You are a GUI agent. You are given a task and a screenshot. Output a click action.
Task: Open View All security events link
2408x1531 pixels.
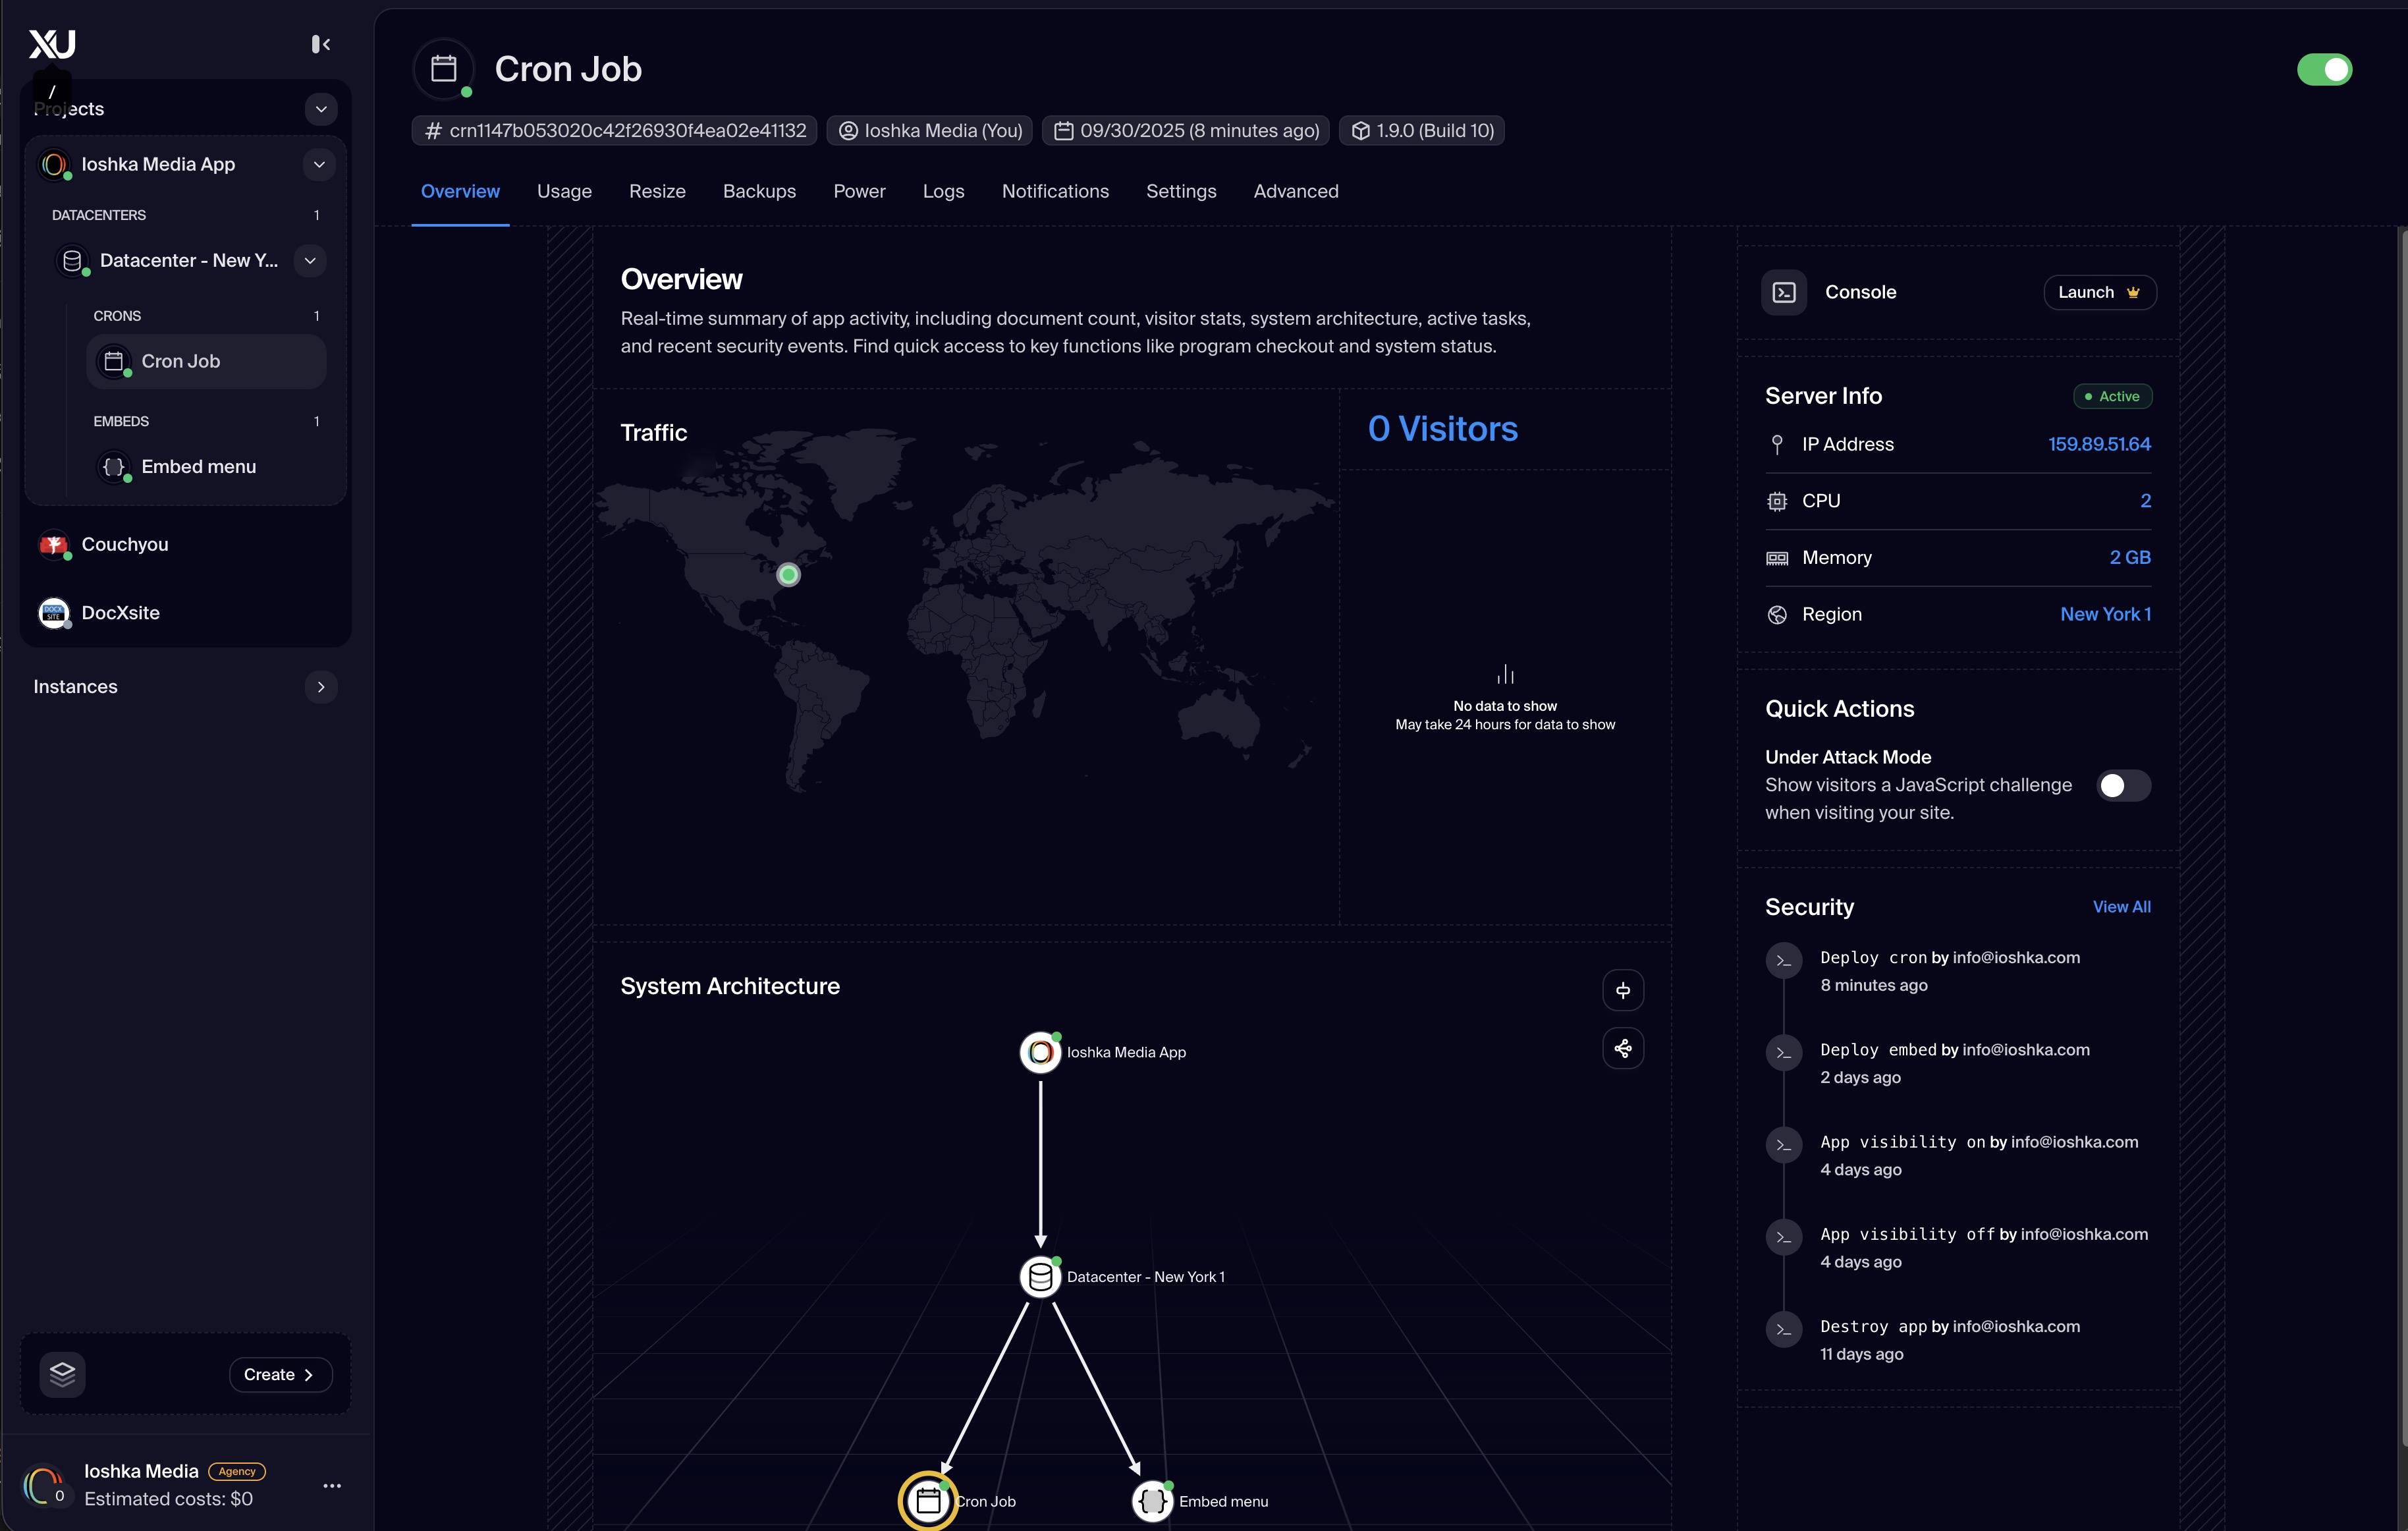(x=2121, y=907)
